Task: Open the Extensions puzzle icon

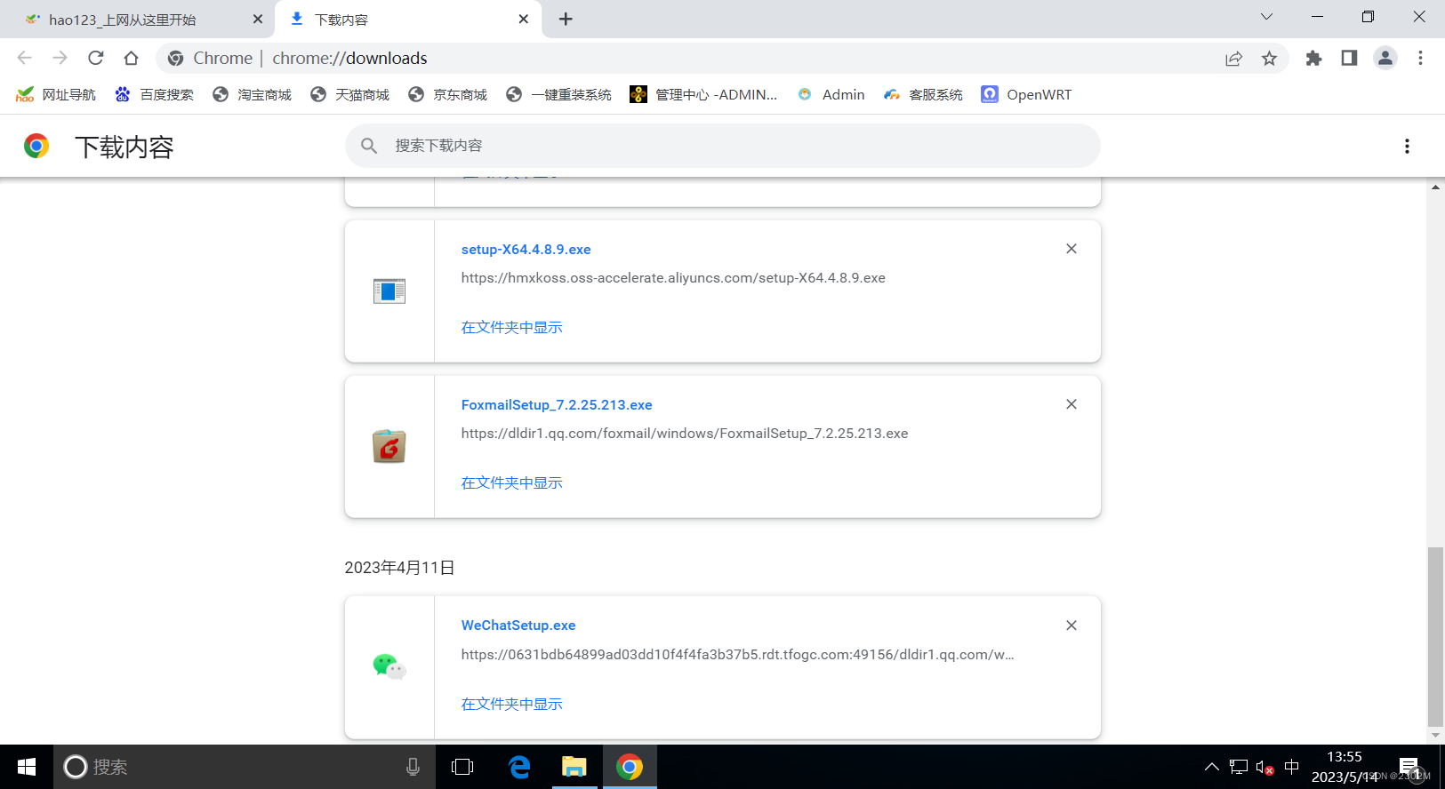Action: coord(1313,59)
